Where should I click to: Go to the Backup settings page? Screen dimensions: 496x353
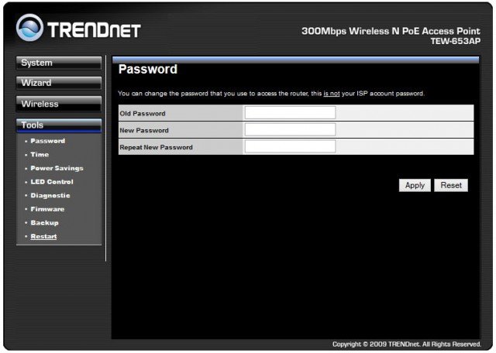pos(44,223)
